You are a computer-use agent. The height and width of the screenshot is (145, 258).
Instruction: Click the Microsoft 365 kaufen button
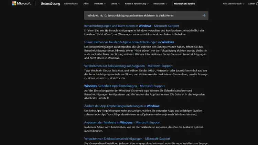pos(184,4)
